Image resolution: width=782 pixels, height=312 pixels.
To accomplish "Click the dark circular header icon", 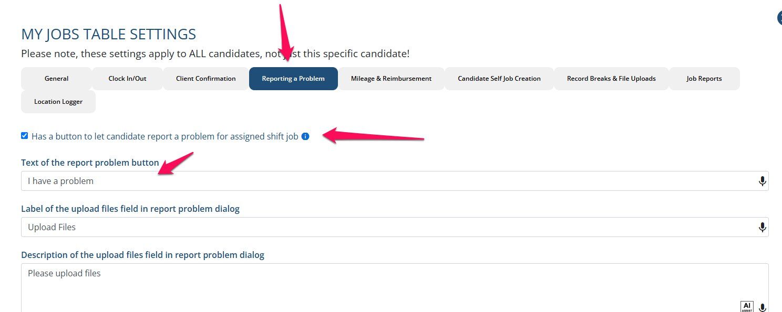I will pyautogui.click(x=779, y=17).
